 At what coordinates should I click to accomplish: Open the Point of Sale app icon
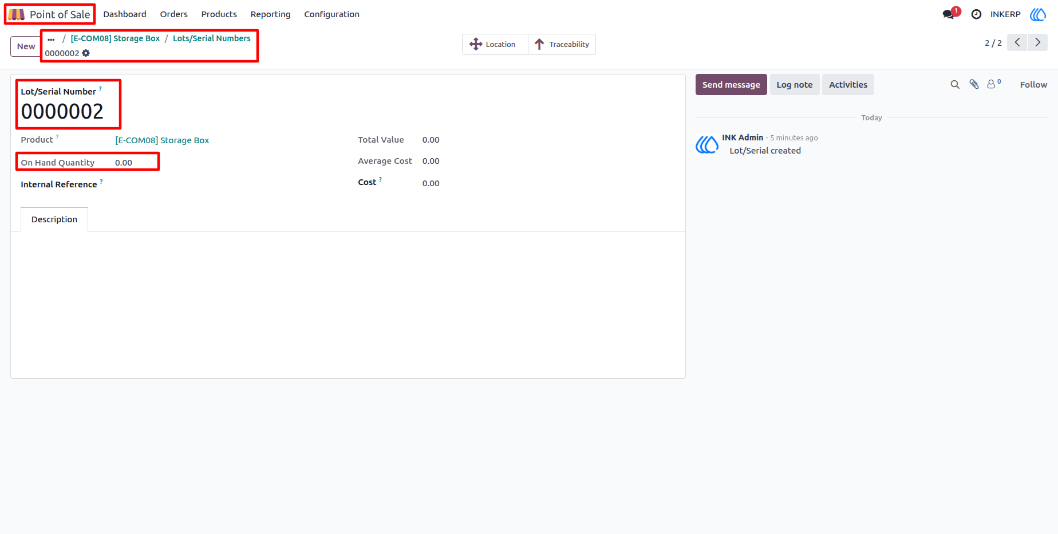[x=17, y=14]
